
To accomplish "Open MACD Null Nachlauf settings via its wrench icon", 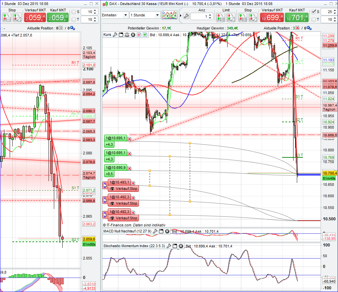I will [x=155, y=231].
